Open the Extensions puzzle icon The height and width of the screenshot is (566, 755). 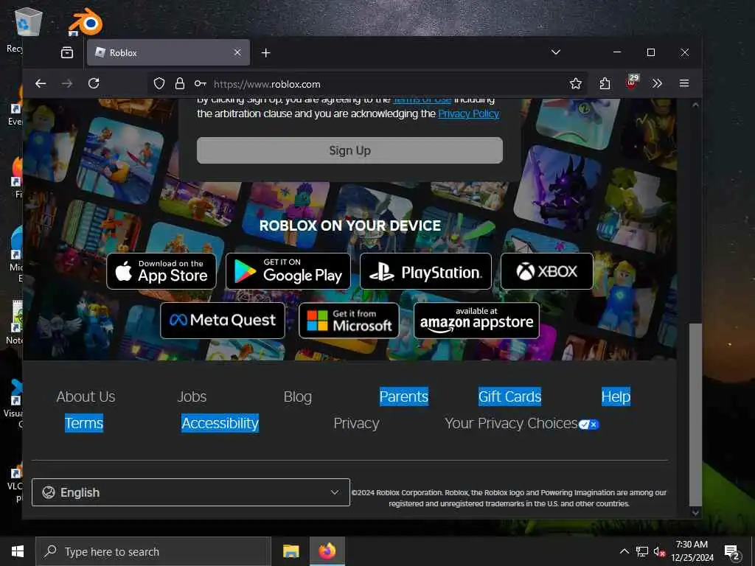click(x=605, y=84)
